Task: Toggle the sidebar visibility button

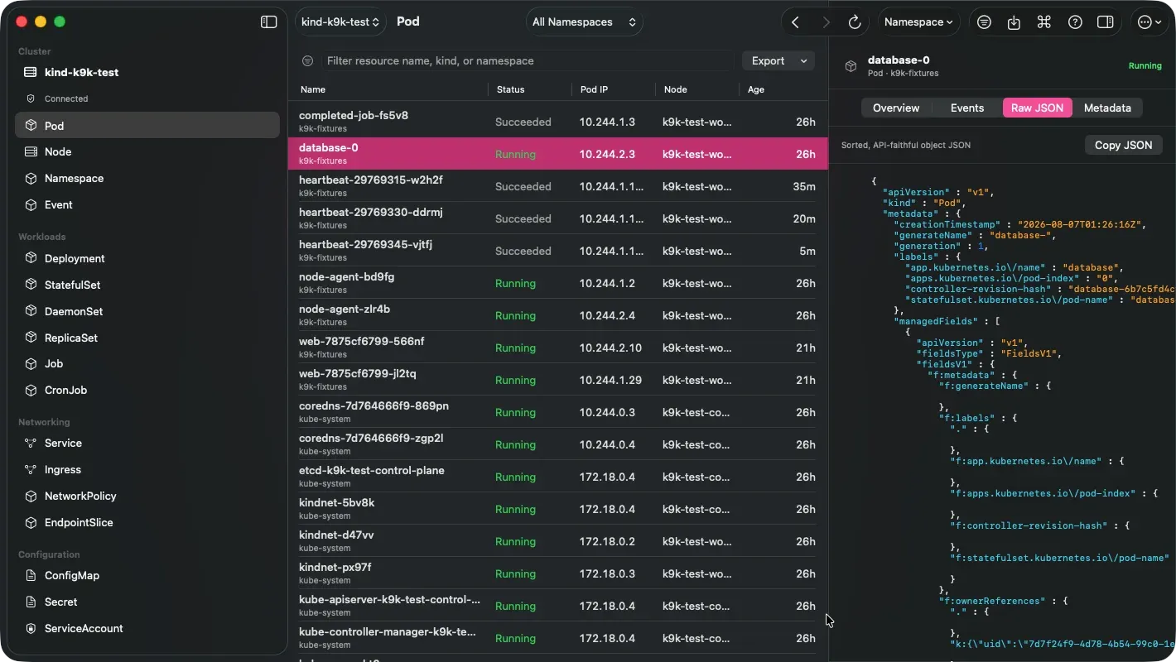Action: coord(269,22)
